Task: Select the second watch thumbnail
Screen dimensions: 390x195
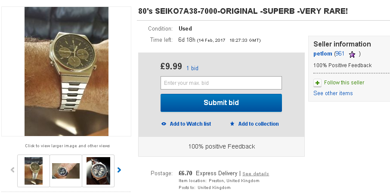Action: pyautogui.click(x=66, y=170)
